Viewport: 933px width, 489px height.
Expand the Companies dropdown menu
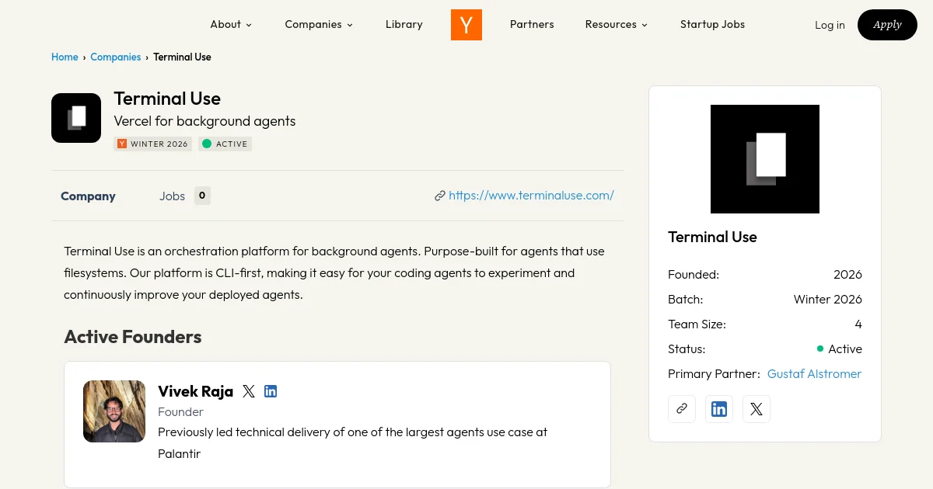coord(319,24)
